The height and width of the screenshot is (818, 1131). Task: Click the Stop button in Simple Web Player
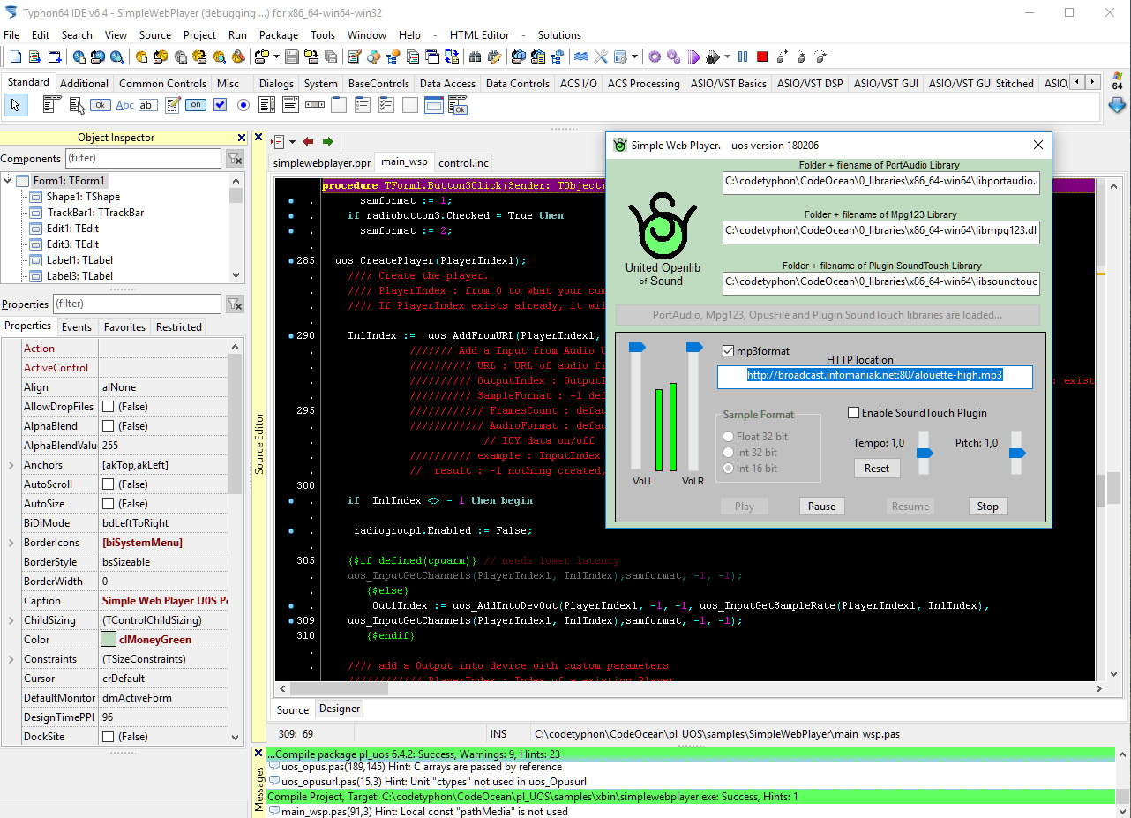[x=987, y=507]
